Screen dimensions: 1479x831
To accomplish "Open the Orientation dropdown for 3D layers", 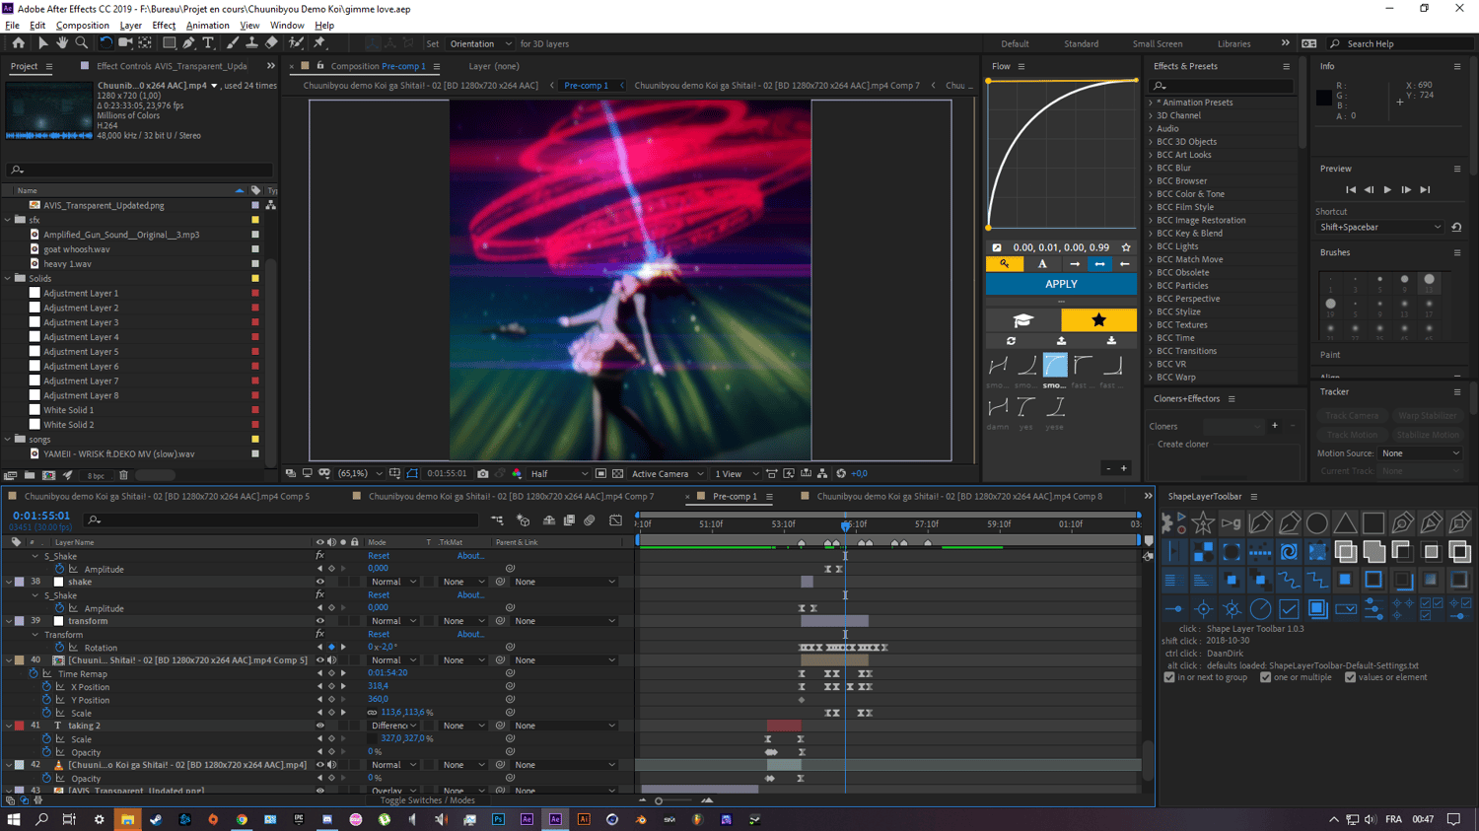I will point(480,43).
